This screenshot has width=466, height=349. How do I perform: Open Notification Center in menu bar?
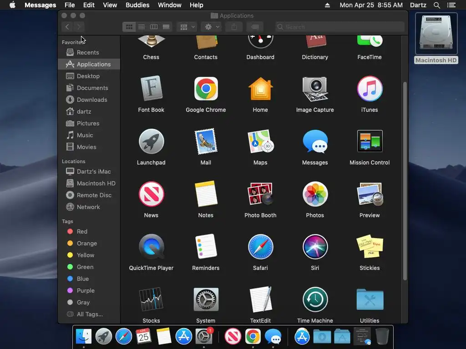(451, 5)
